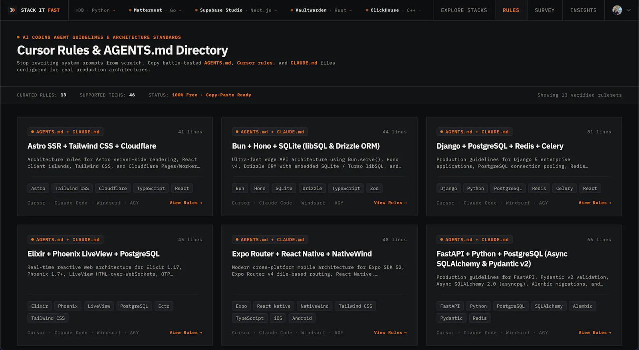Click AGENTS.md + CLAUDE.md badge on Django card
Image resolution: width=639 pixels, height=350 pixels.
point(474,132)
